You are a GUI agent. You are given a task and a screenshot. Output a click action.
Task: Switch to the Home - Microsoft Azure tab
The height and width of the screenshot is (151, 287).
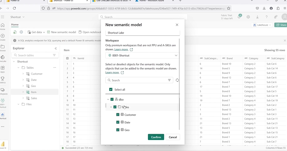[x=152, y=1]
